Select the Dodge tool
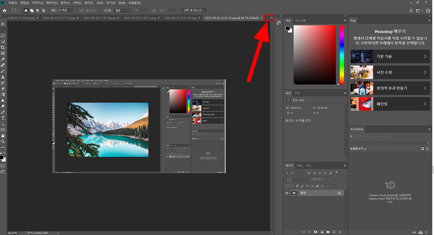 tap(3, 106)
